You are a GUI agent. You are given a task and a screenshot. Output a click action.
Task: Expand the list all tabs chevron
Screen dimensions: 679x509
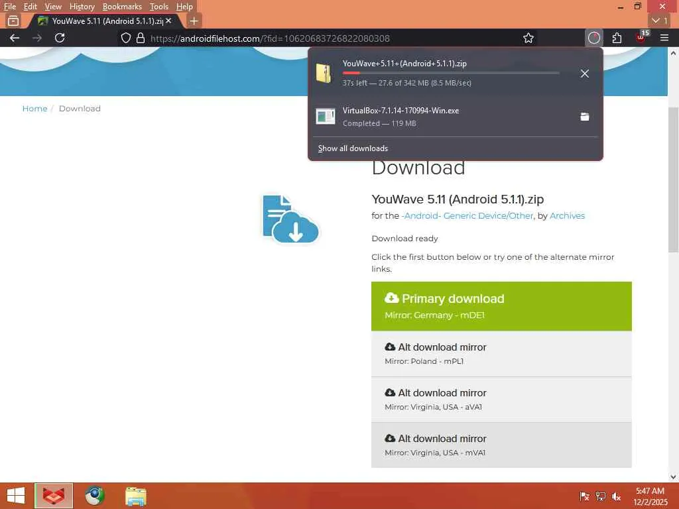pyautogui.click(x=660, y=21)
